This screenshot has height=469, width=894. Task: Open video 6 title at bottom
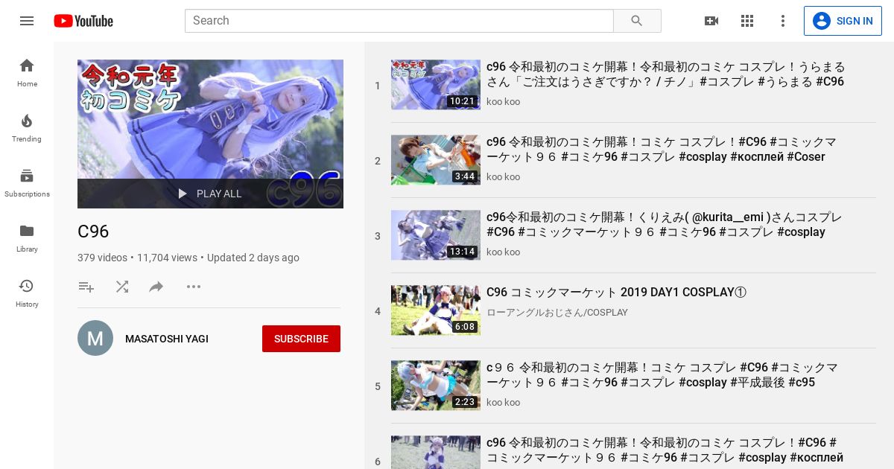pyautogui.click(x=665, y=450)
